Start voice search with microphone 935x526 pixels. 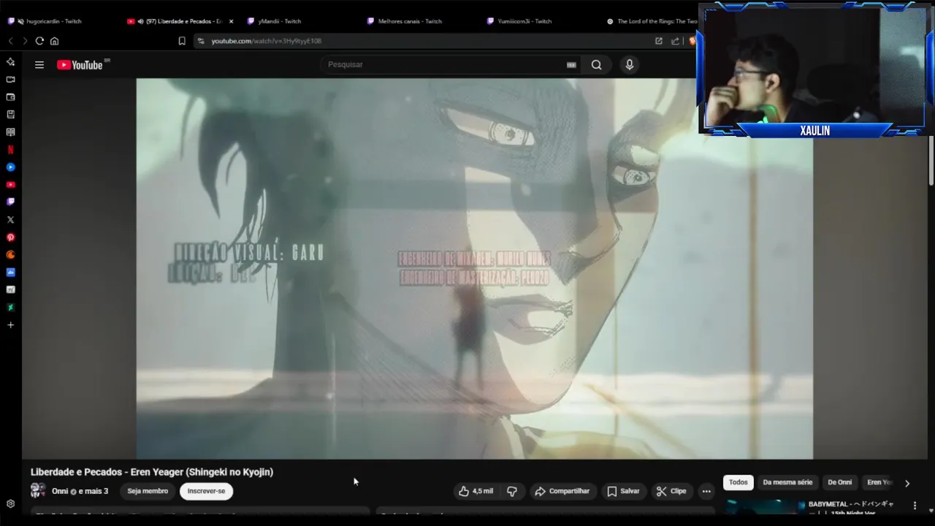[x=630, y=65]
